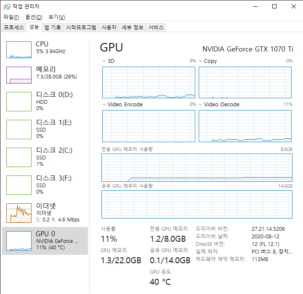Switch to the 프로세스 tab

click(x=14, y=27)
